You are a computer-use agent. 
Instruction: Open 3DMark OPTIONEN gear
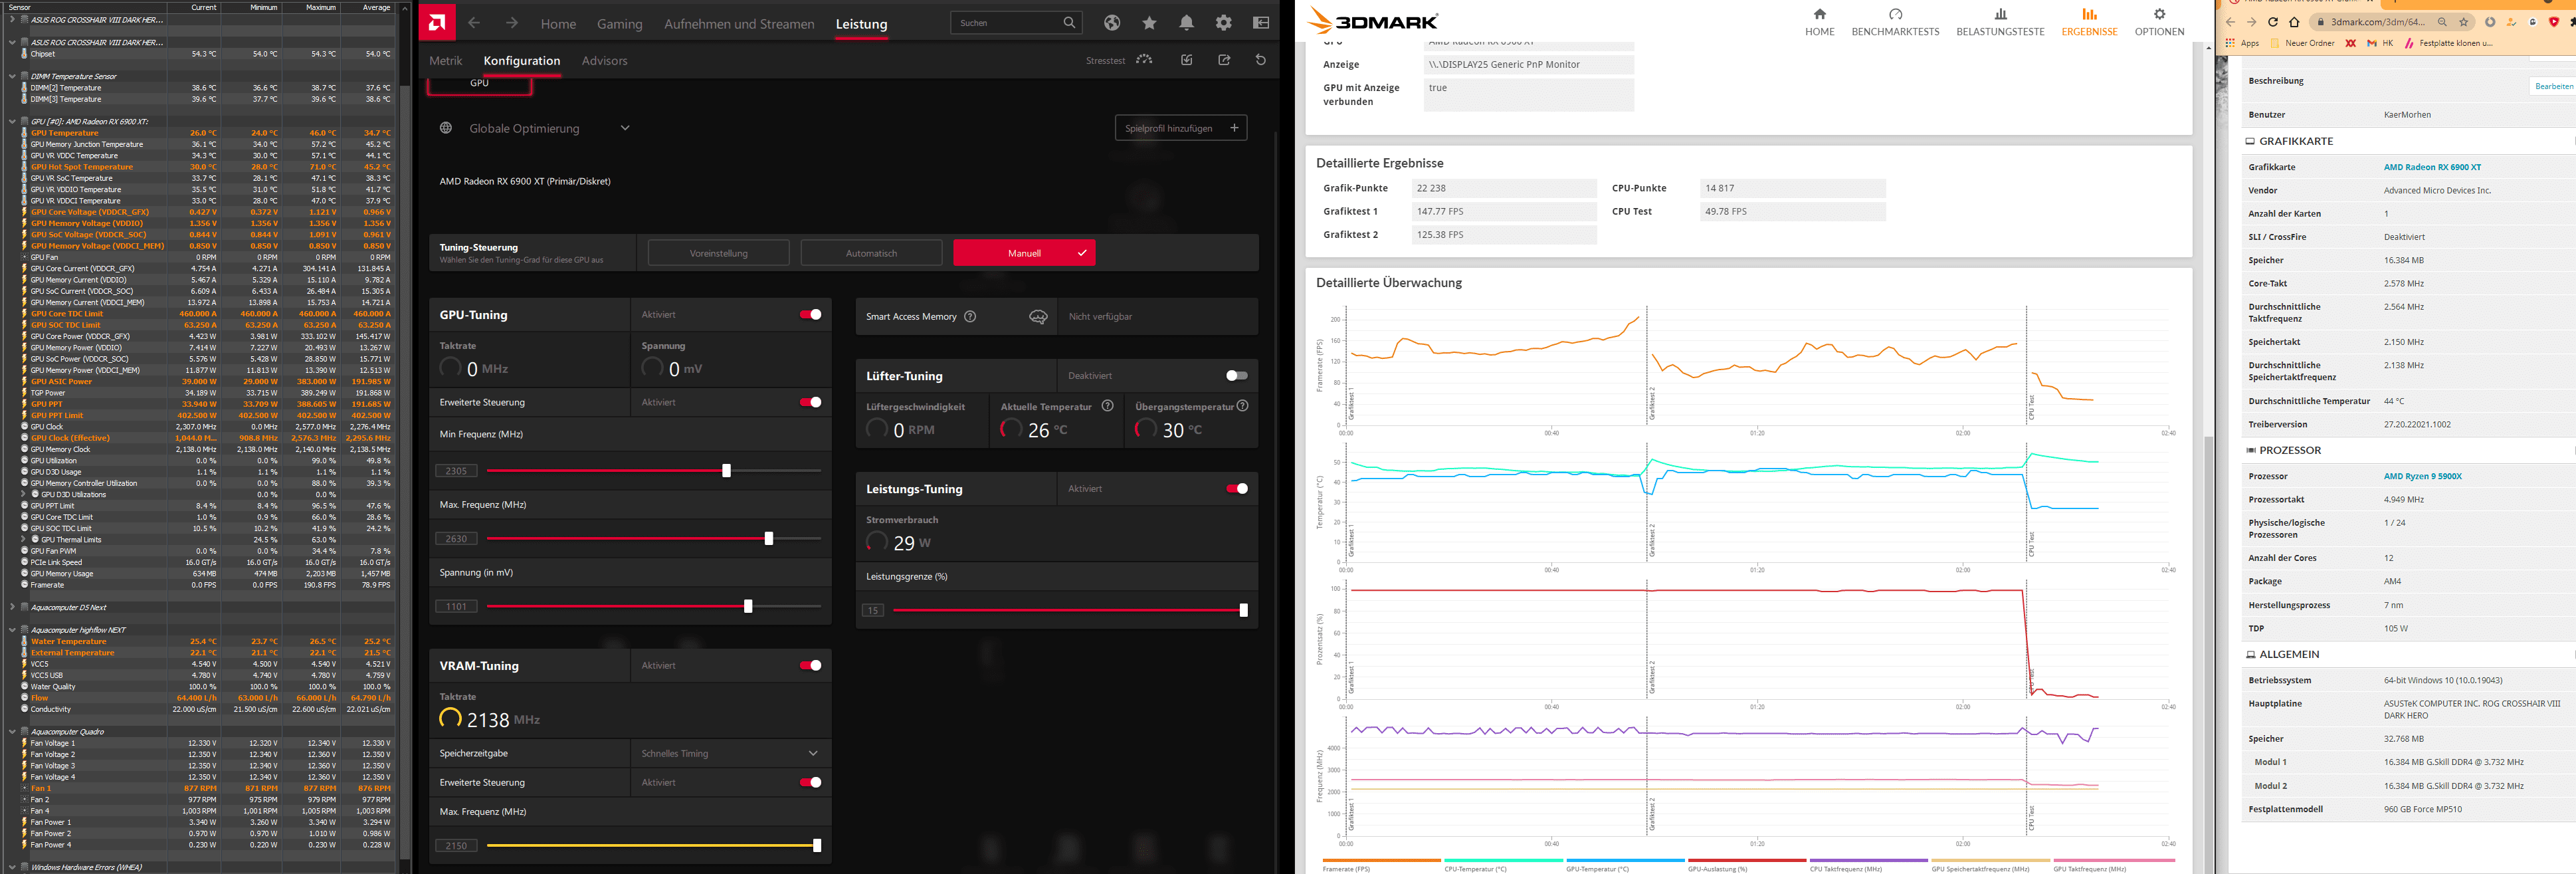coord(2159,15)
